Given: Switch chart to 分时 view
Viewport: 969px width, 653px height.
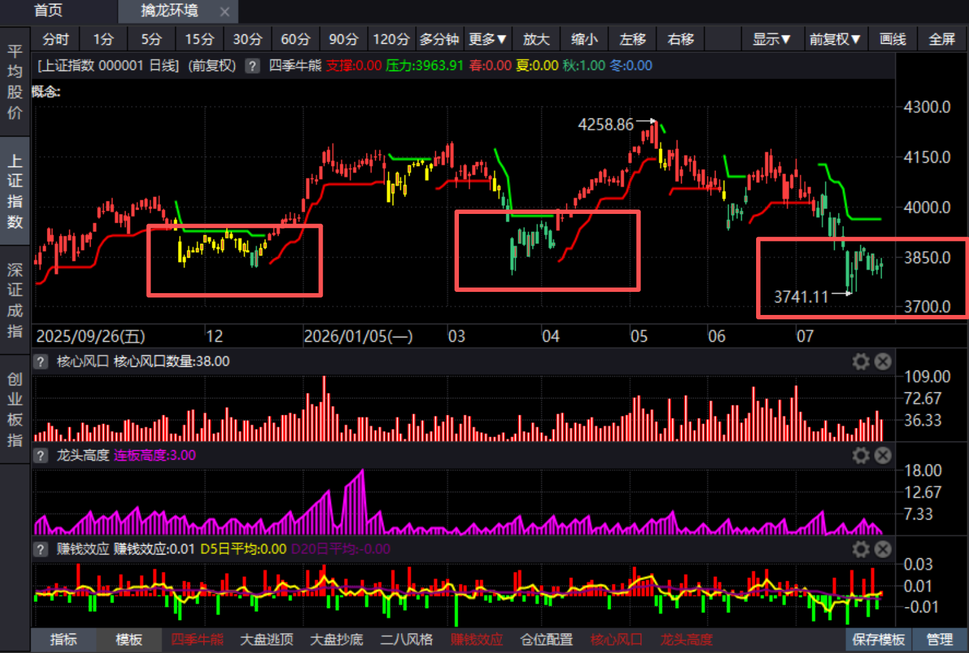Looking at the screenshot, I should point(56,39).
